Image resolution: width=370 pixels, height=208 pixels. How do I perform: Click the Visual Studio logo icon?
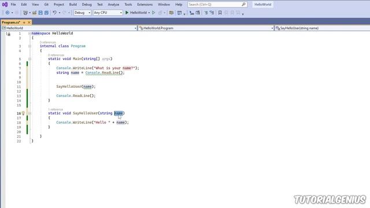[5, 5]
